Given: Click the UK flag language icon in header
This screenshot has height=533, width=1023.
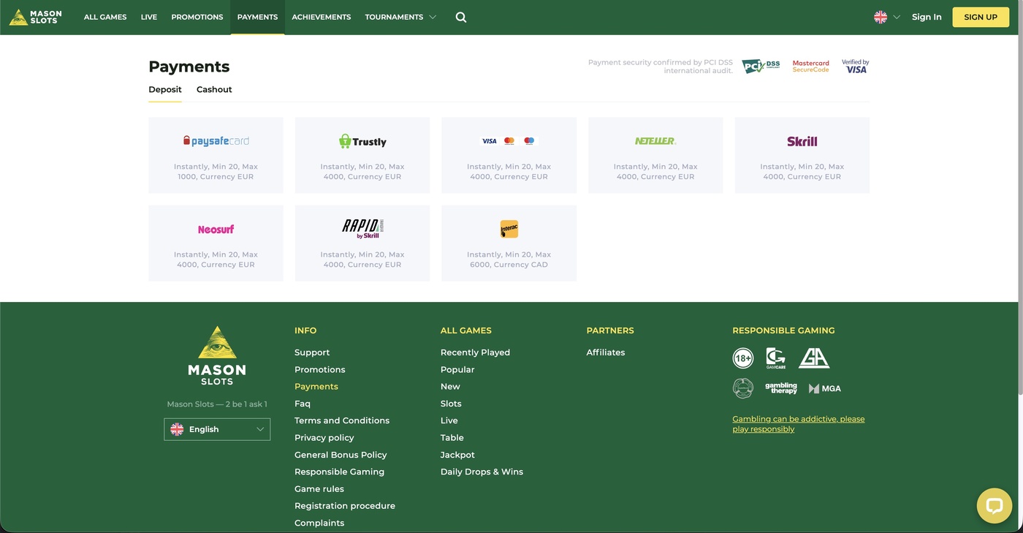Looking at the screenshot, I should pos(881,17).
